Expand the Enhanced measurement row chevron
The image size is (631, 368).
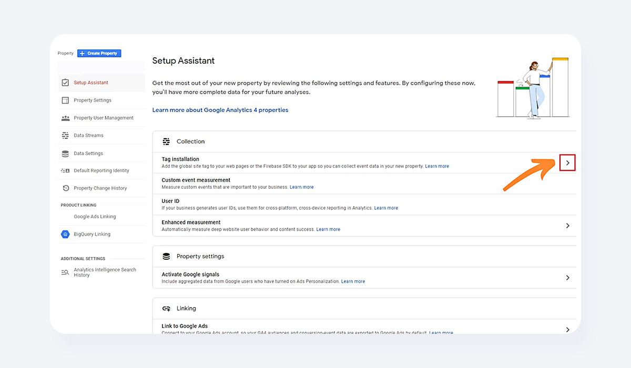pos(567,226)
